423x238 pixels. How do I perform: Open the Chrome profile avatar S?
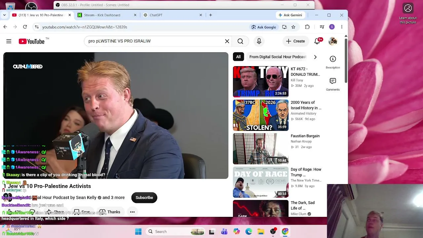coord(332,27)
